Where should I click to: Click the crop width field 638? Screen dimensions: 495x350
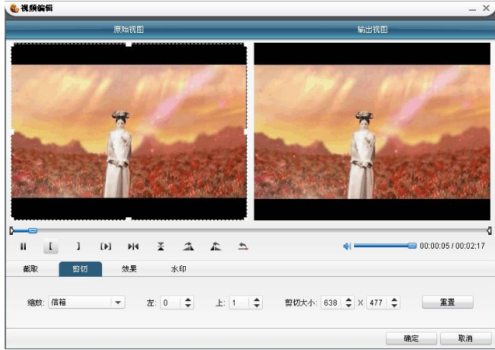(x=331, y=303)
